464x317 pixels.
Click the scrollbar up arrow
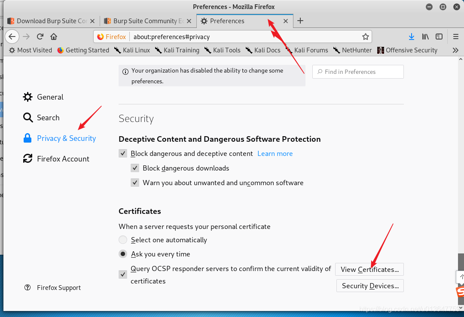point(461,60)
